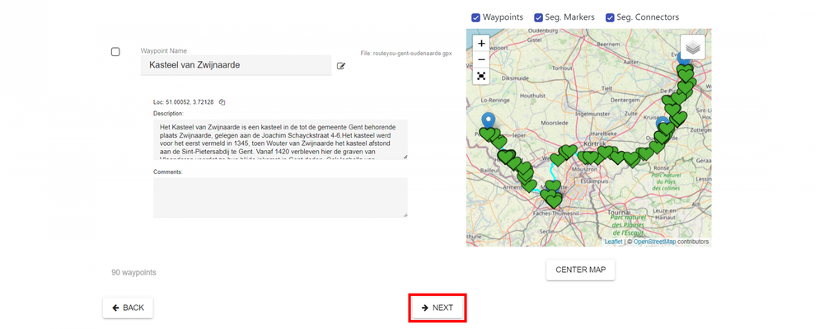
Task: Click the 'File: routeyou-gent-oudenaarde.gpx' text
Action: coord(406,54)
